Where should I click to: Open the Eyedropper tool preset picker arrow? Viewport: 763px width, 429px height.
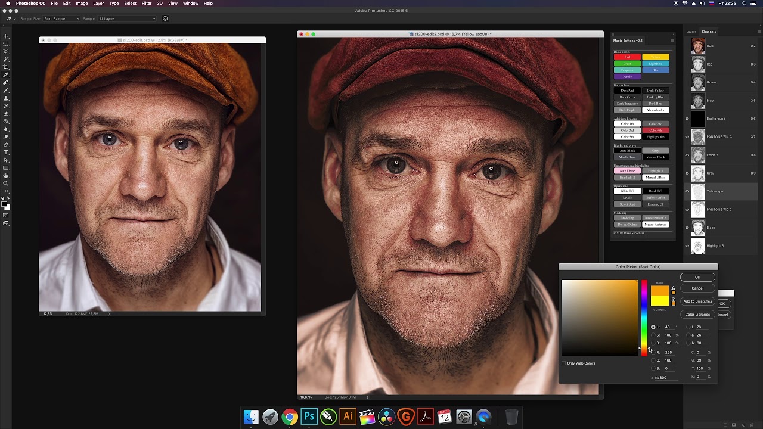(15, 18)
